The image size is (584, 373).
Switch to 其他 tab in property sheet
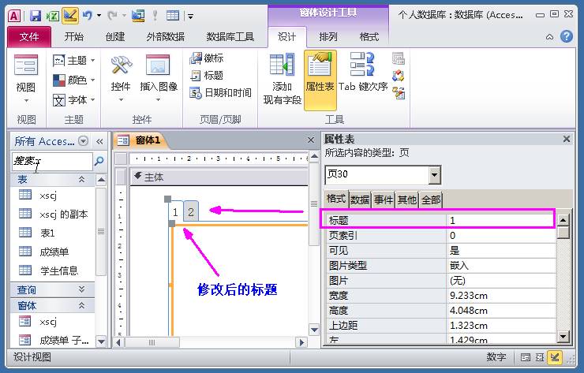406,200
